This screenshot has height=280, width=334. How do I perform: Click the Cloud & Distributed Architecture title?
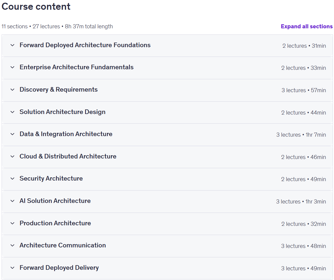pyautogui.click(x=68, y=156)
